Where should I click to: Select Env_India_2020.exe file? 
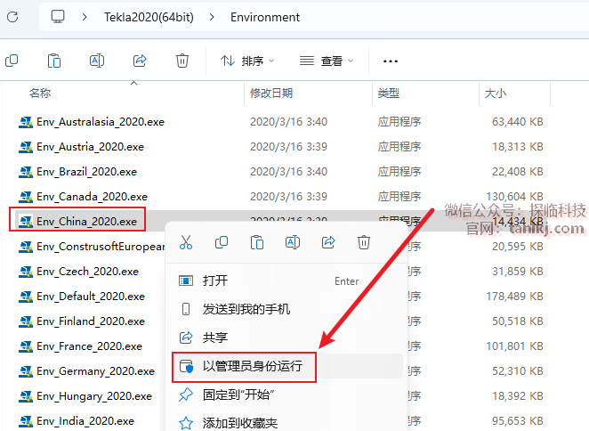(85, 421)
